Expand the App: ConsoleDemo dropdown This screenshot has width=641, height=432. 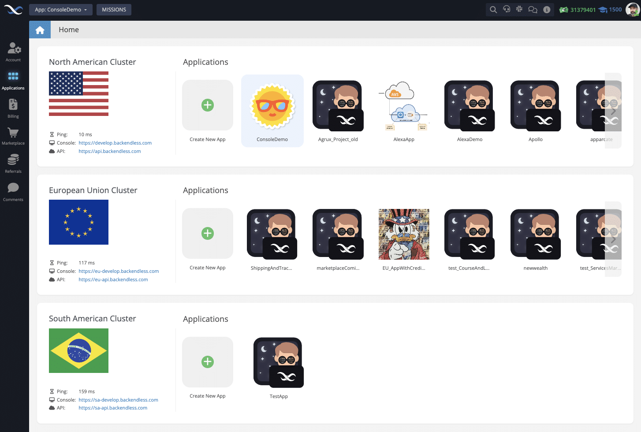pyautogui.click(x=61, y=10)
